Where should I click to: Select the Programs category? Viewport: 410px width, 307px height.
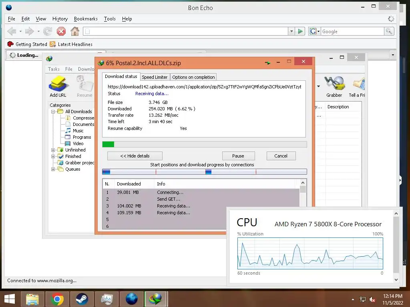[78, 137]
